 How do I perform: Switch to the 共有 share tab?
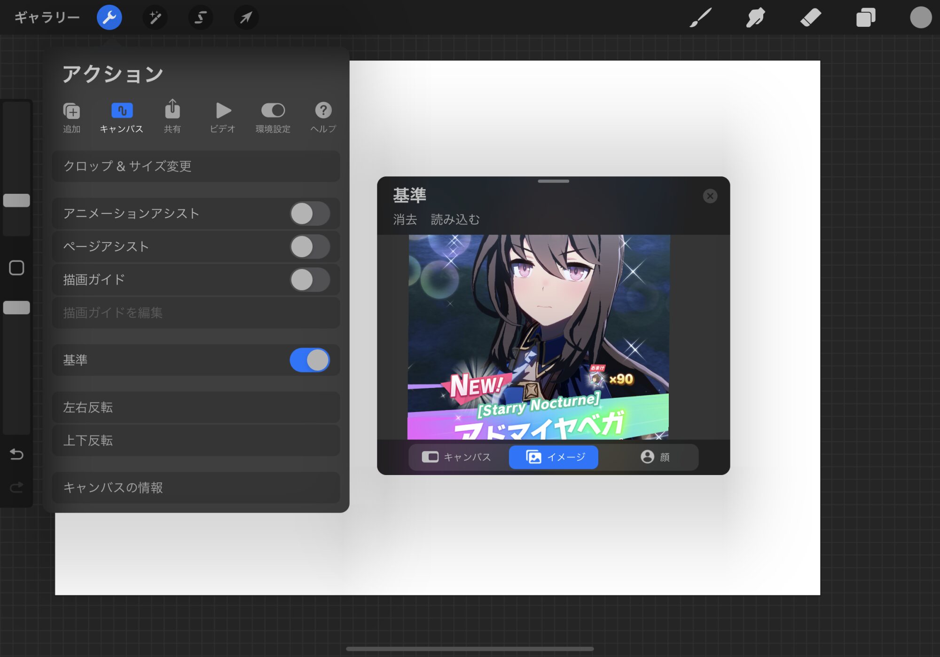click(172, 116)
